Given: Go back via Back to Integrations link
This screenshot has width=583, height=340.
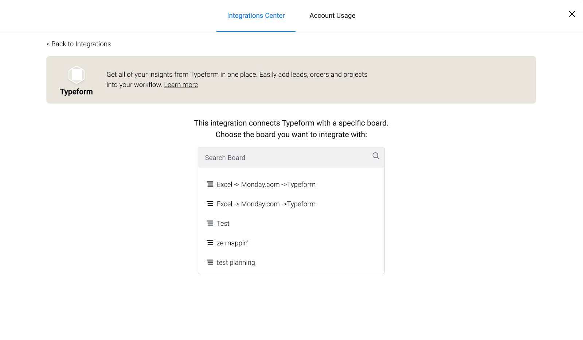Looking at the screenshot, I should click(78, 44).
